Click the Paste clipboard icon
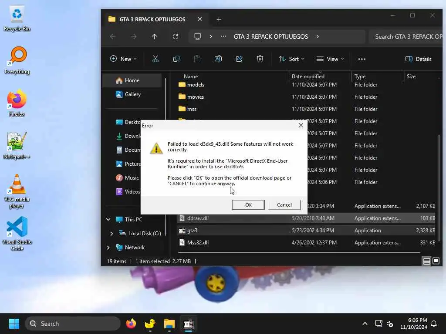This screenshot has width=446, height=334. 197,59
